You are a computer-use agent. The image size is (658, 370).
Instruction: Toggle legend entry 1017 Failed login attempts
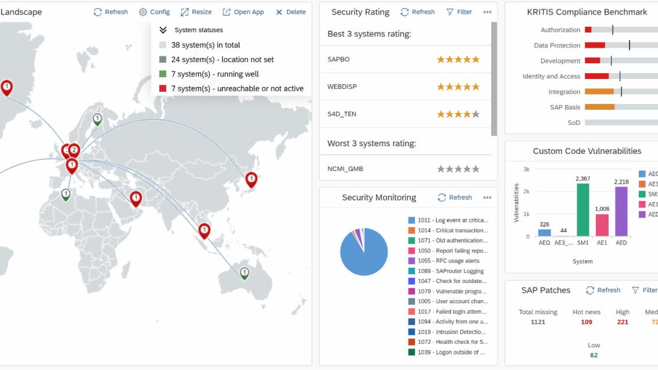click(448, 312)
